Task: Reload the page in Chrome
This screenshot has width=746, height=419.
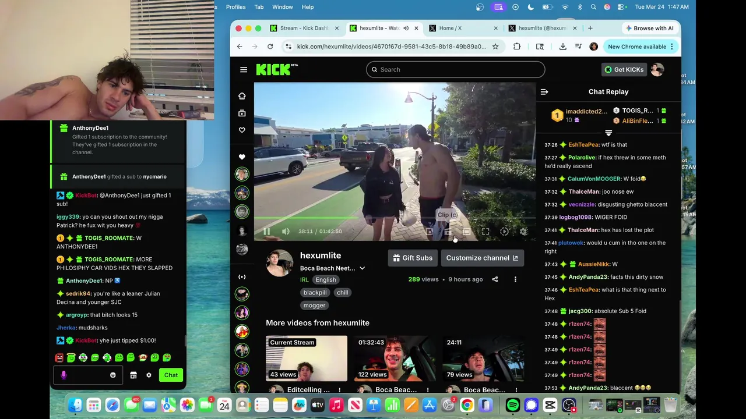Action: click(270, 47)
